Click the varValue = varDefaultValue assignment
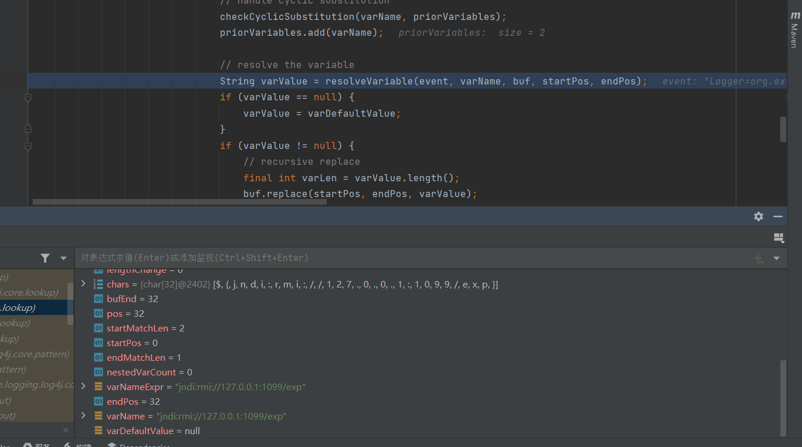The width and height of the screenshot is (802, 447). [322, 113]
